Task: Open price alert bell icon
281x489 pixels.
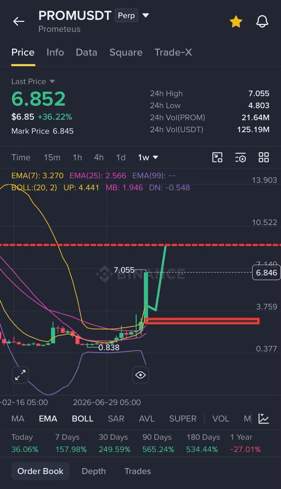Action: [x=262, y=22]
